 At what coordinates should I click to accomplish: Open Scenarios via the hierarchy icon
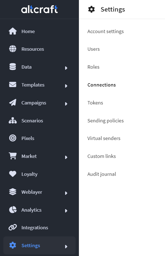(13, 120)
